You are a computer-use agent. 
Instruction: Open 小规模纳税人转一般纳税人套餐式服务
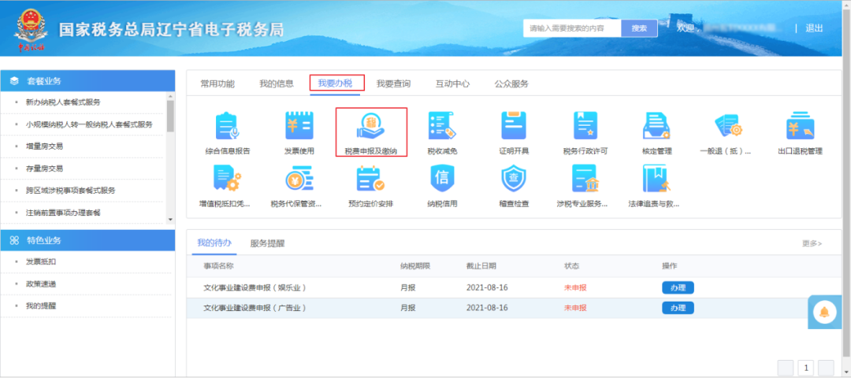pyautogui.click(x=90, y=124)
